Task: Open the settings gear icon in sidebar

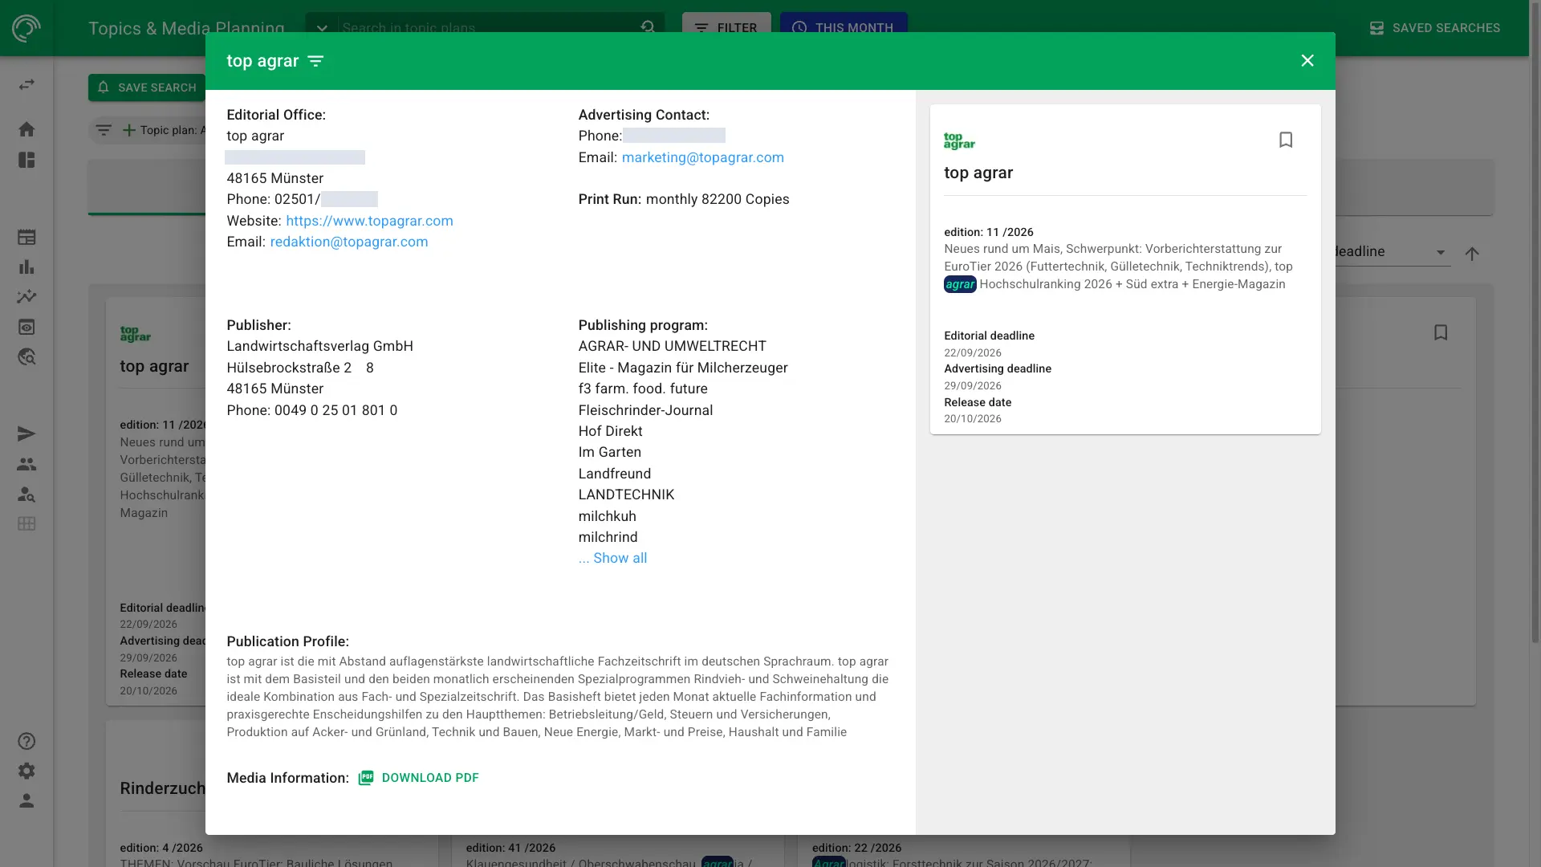Action: (26, 771)
